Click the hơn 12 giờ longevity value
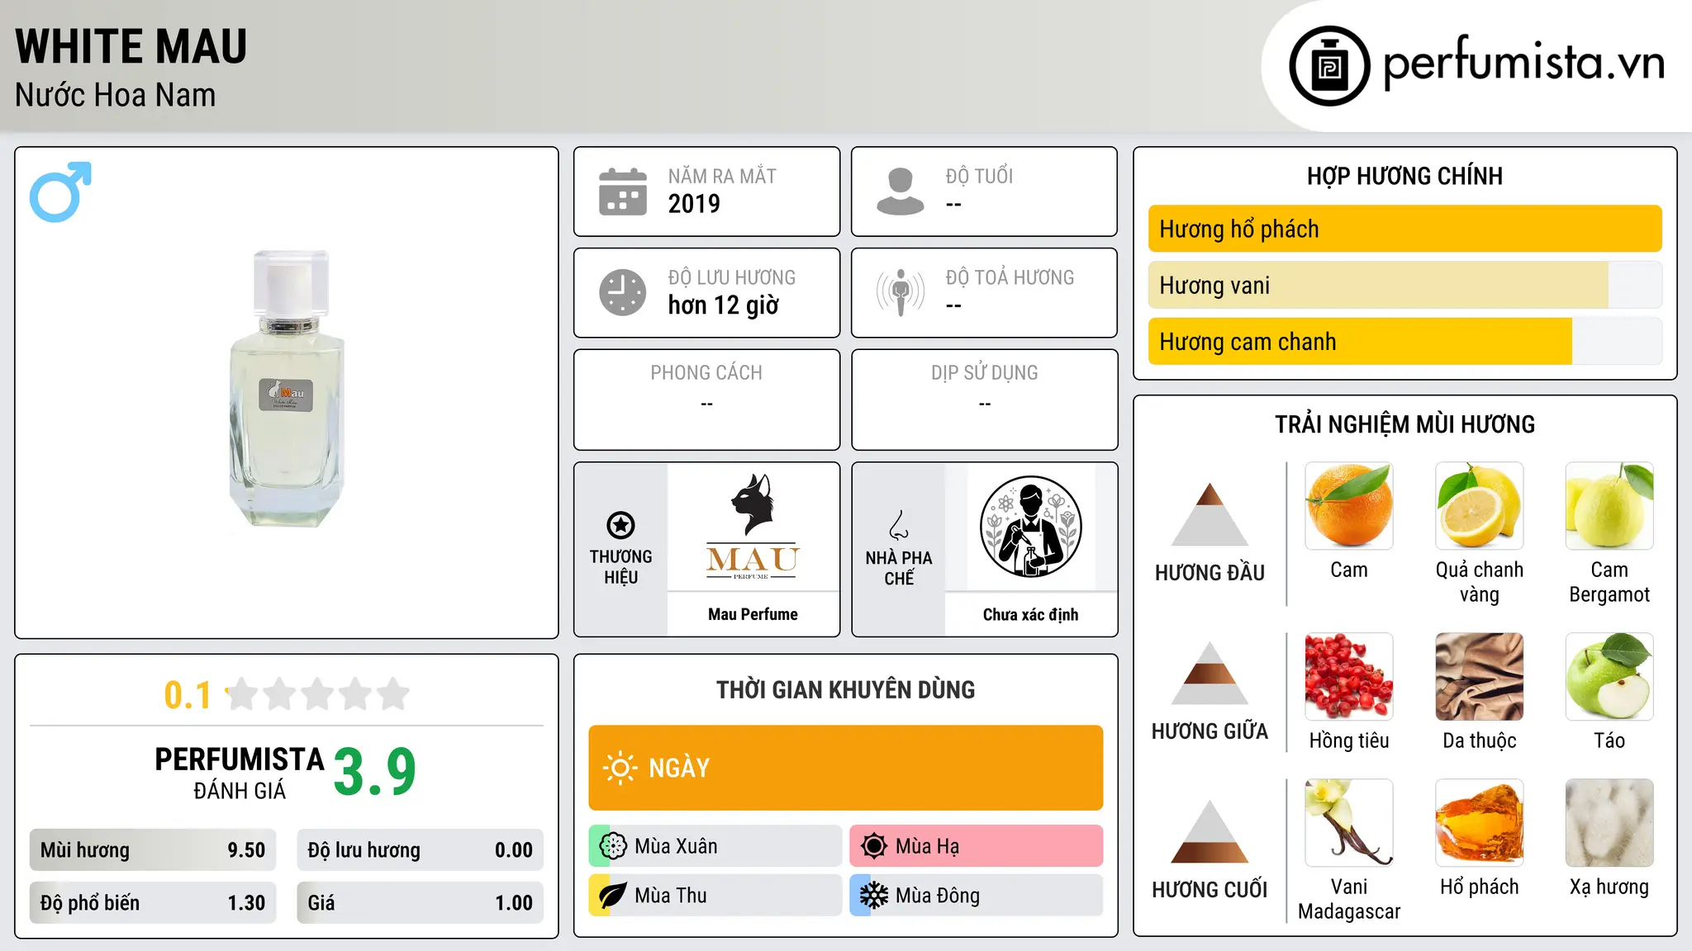 (x=724, y=305)
